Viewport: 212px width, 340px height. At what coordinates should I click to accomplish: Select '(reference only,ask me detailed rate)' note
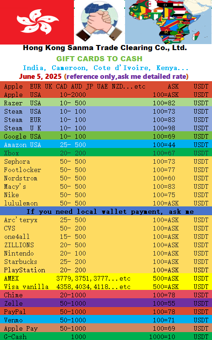[126, 77]
